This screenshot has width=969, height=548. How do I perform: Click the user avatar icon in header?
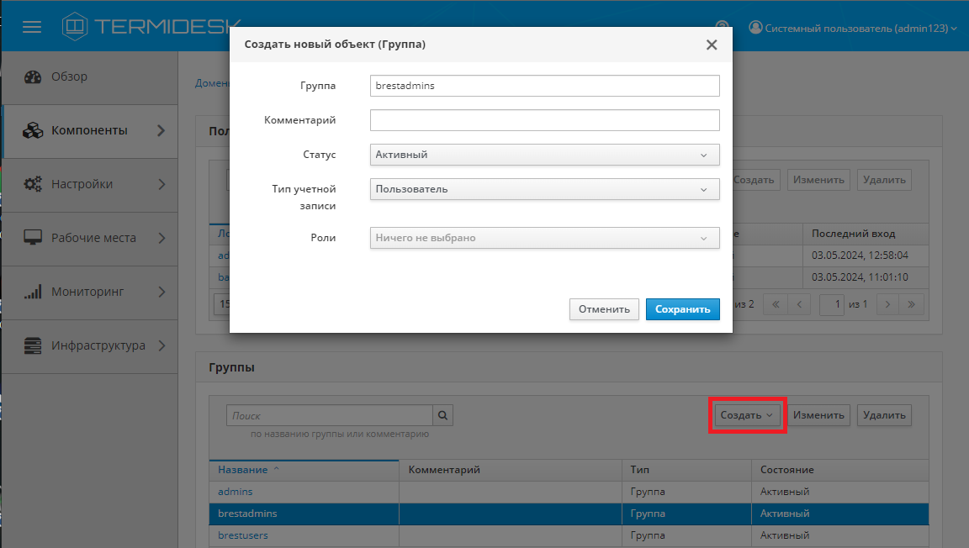[x=755, y=27]
